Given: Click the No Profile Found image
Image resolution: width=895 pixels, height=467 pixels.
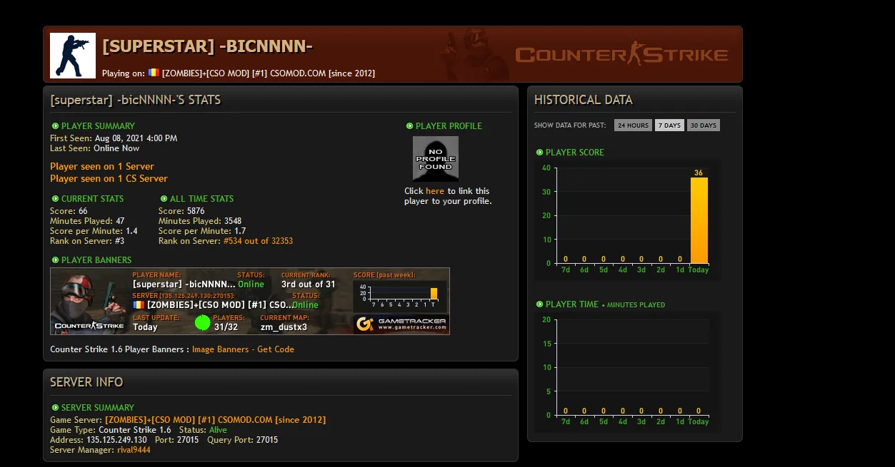Looking at the screenshot, I should 436,158.
